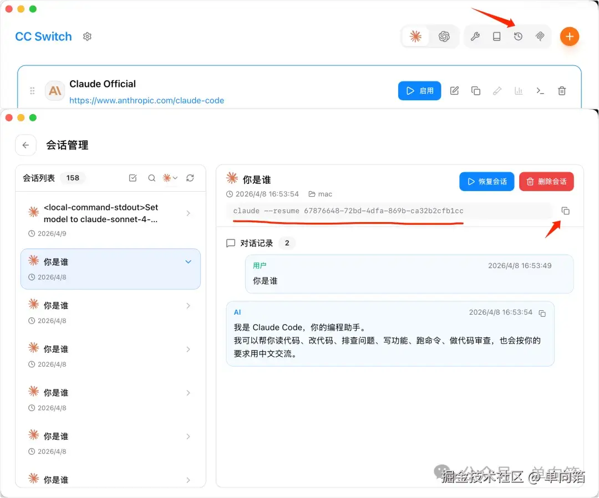Enable Claude Official provider
This screenshot has width=599, height=498.
point(419,91)
